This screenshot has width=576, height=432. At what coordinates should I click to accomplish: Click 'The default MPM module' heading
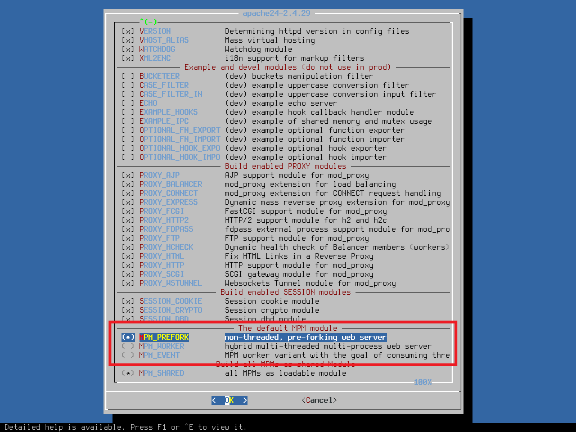(288, 328)
